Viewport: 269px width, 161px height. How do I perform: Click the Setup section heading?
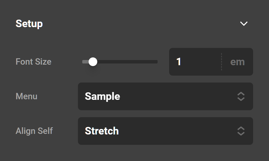pos(29,24)
